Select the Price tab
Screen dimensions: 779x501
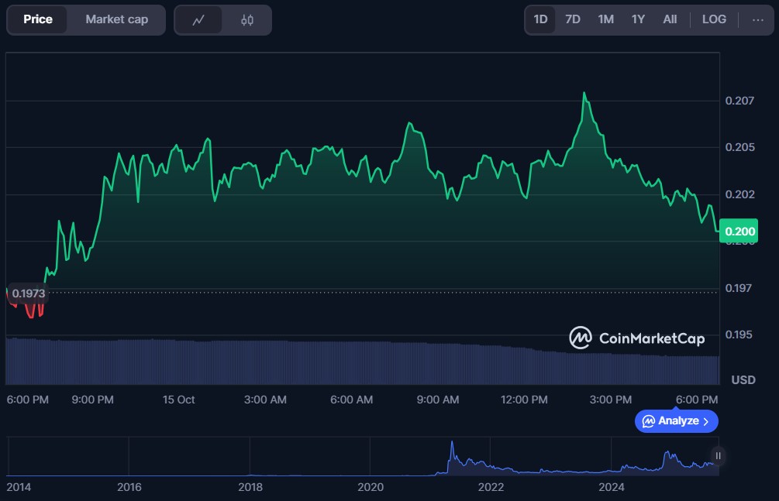37,19
